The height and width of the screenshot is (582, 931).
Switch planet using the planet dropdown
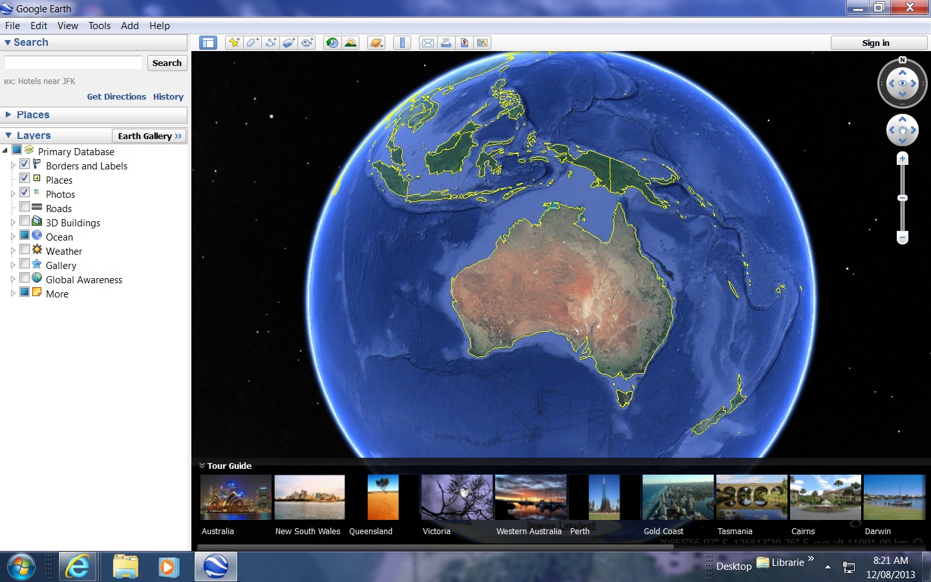pos(376,43)
